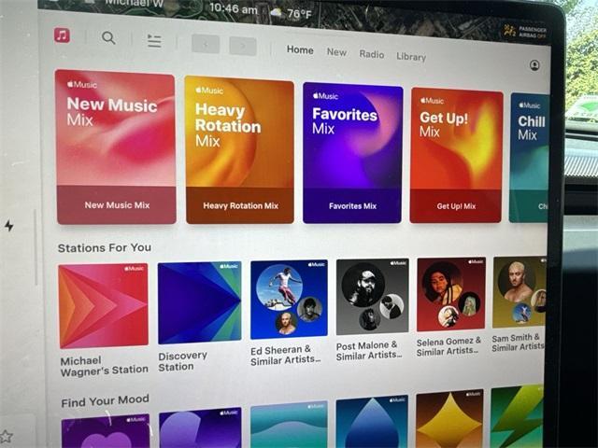Switch to the Home tab

coord(300,49)
